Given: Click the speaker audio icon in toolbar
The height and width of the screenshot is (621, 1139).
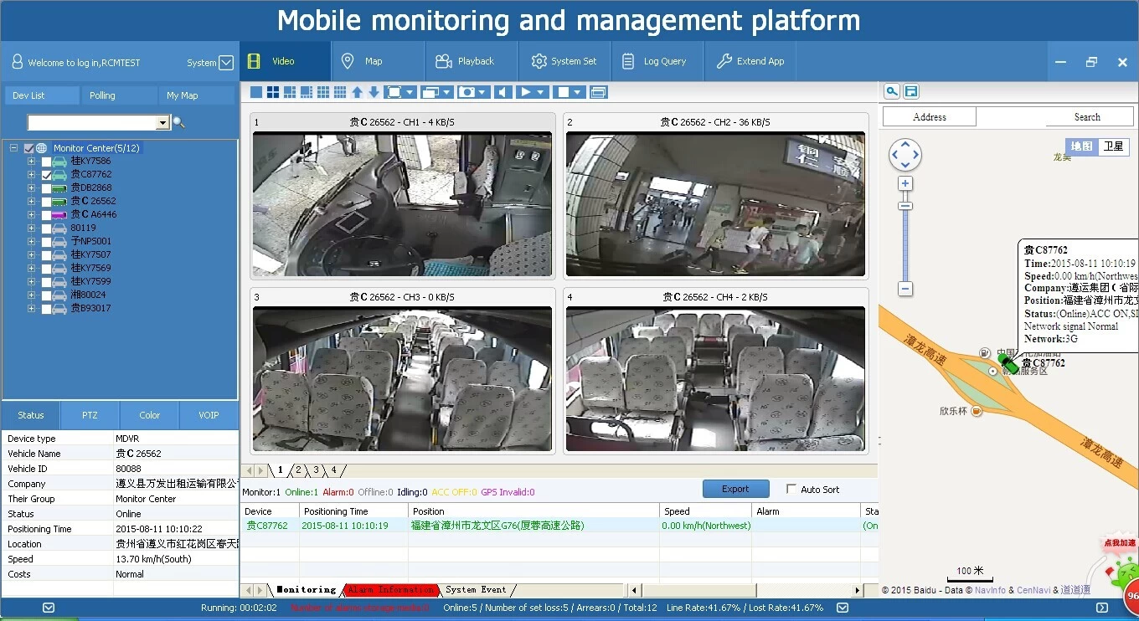Looking at the screenshot, I should click(x=501, y=92).
